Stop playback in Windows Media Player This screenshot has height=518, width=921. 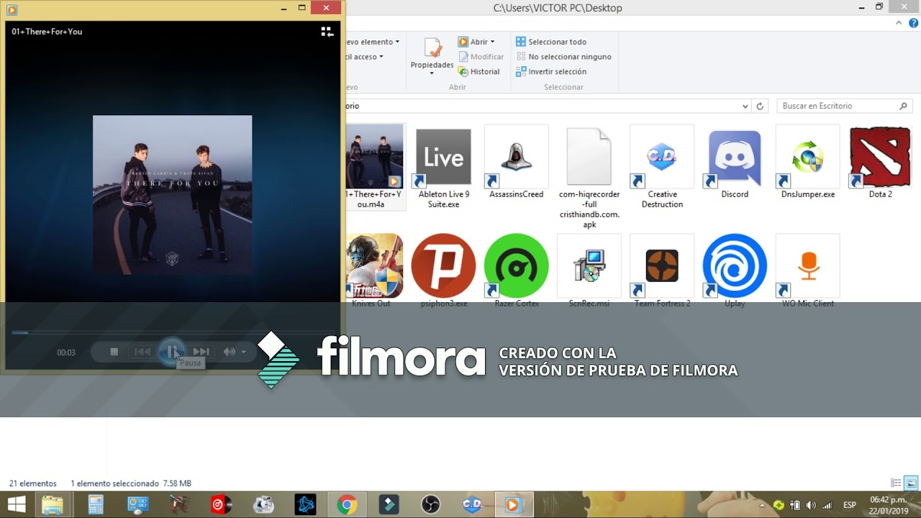(x=114, y=352)
